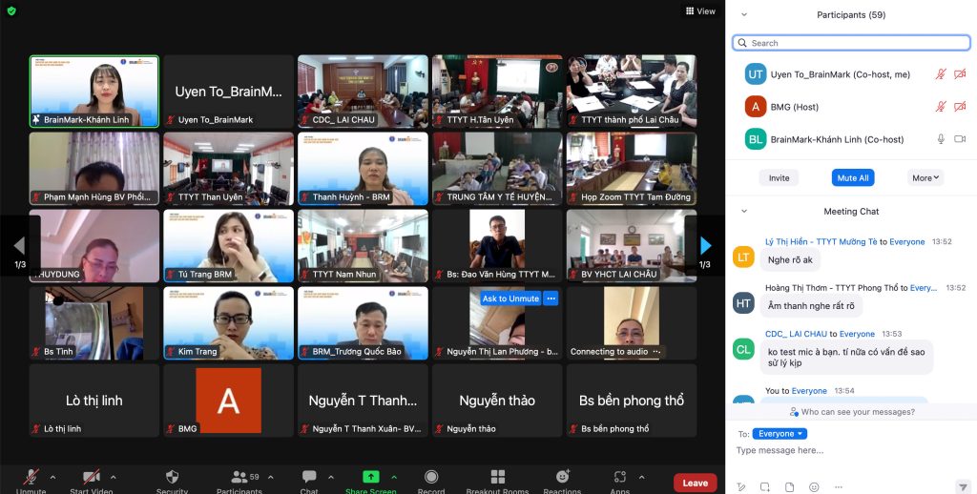The width and height of the screenshot is (977, 494).
Task: Click the HT avatar for Hoàng Thị Thơm
Action: pos(743,302)
